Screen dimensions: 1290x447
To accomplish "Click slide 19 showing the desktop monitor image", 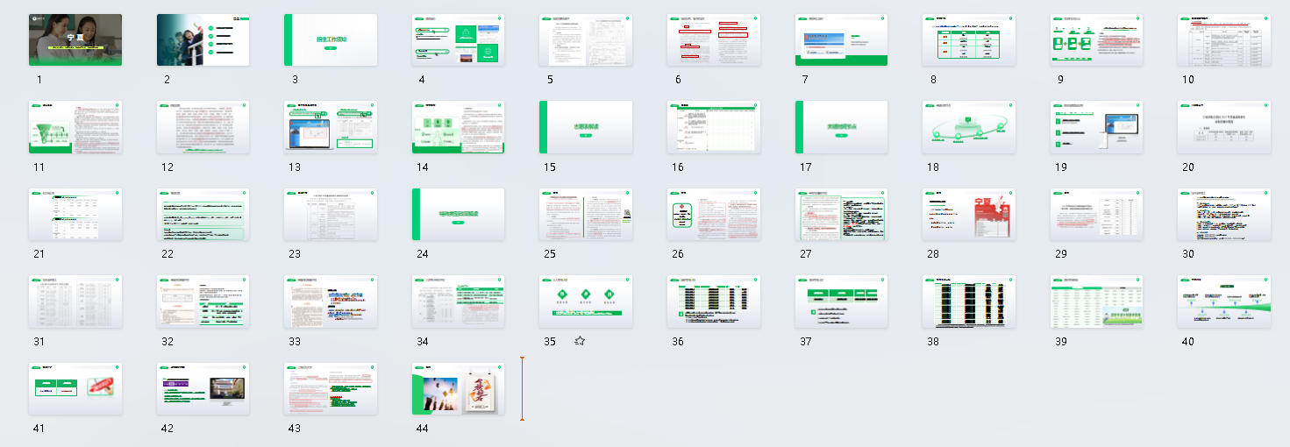I will click(x=1096, y=127).
